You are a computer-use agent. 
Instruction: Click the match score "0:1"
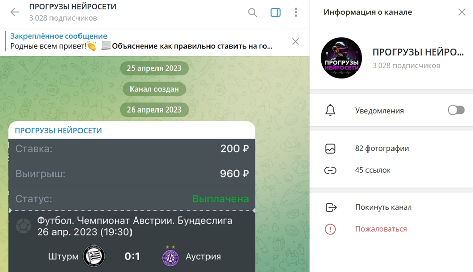[132, 256]
